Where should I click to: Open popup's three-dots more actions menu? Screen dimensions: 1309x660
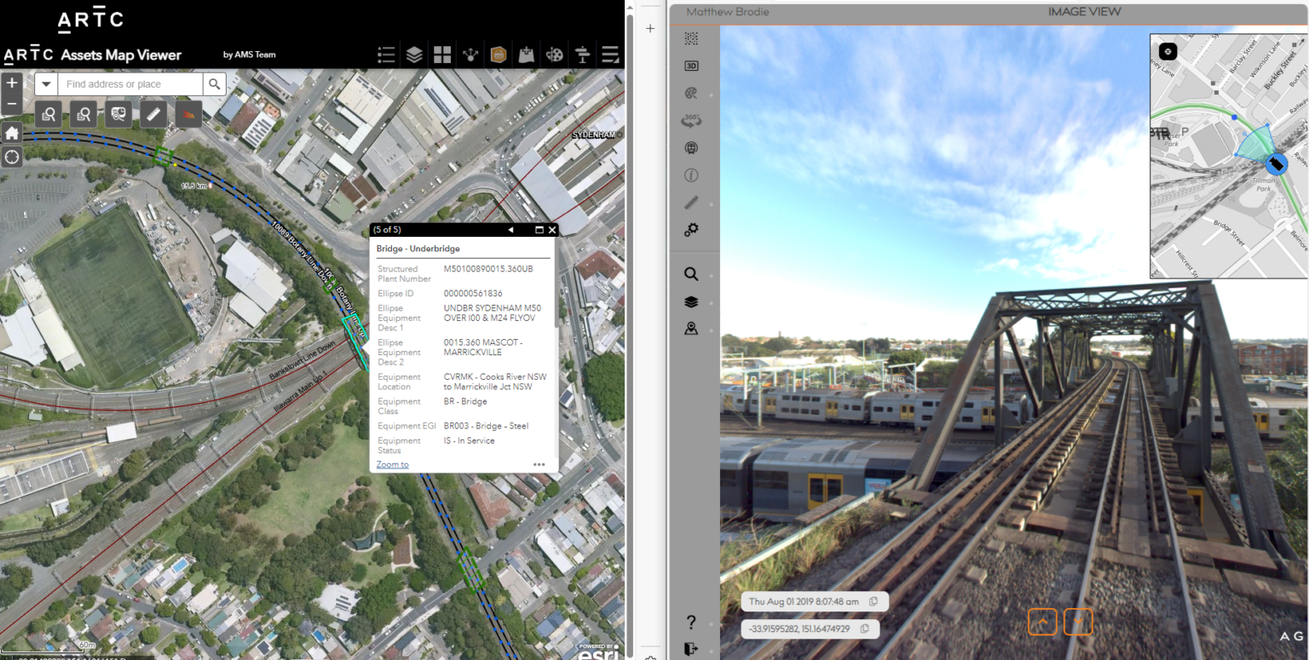(539, 465)
